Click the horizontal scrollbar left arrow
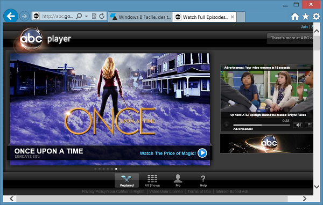This screenshot has height=205, width=323. 11,199
